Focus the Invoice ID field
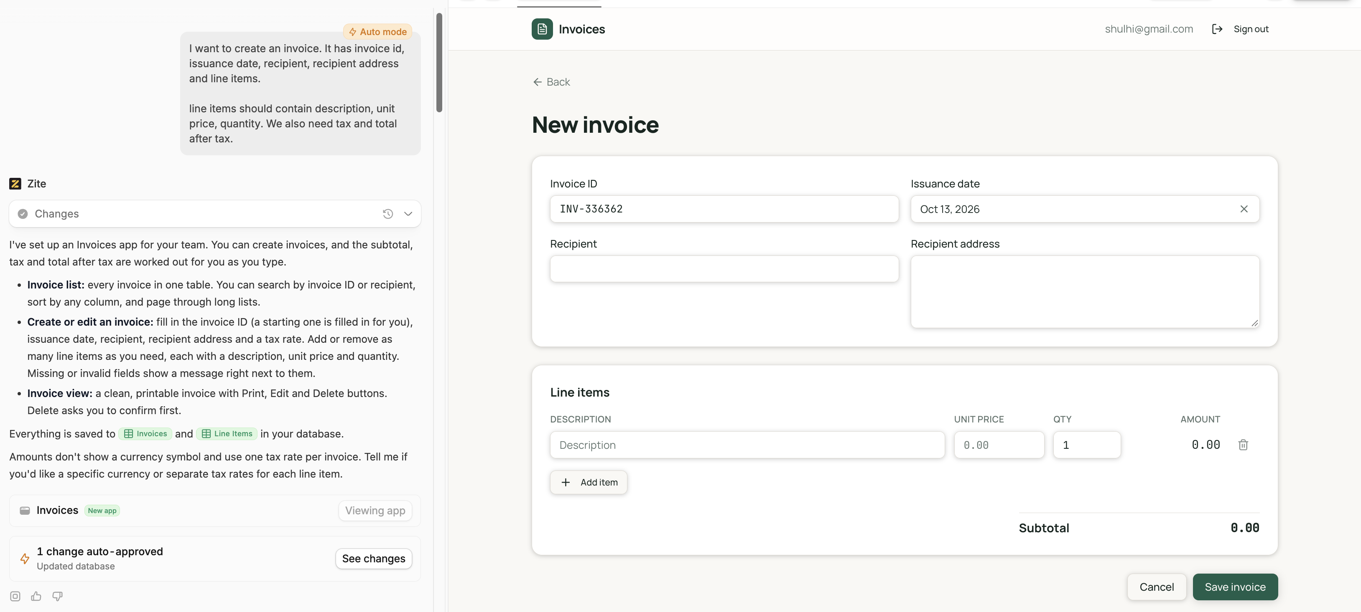 coord(724,209)
